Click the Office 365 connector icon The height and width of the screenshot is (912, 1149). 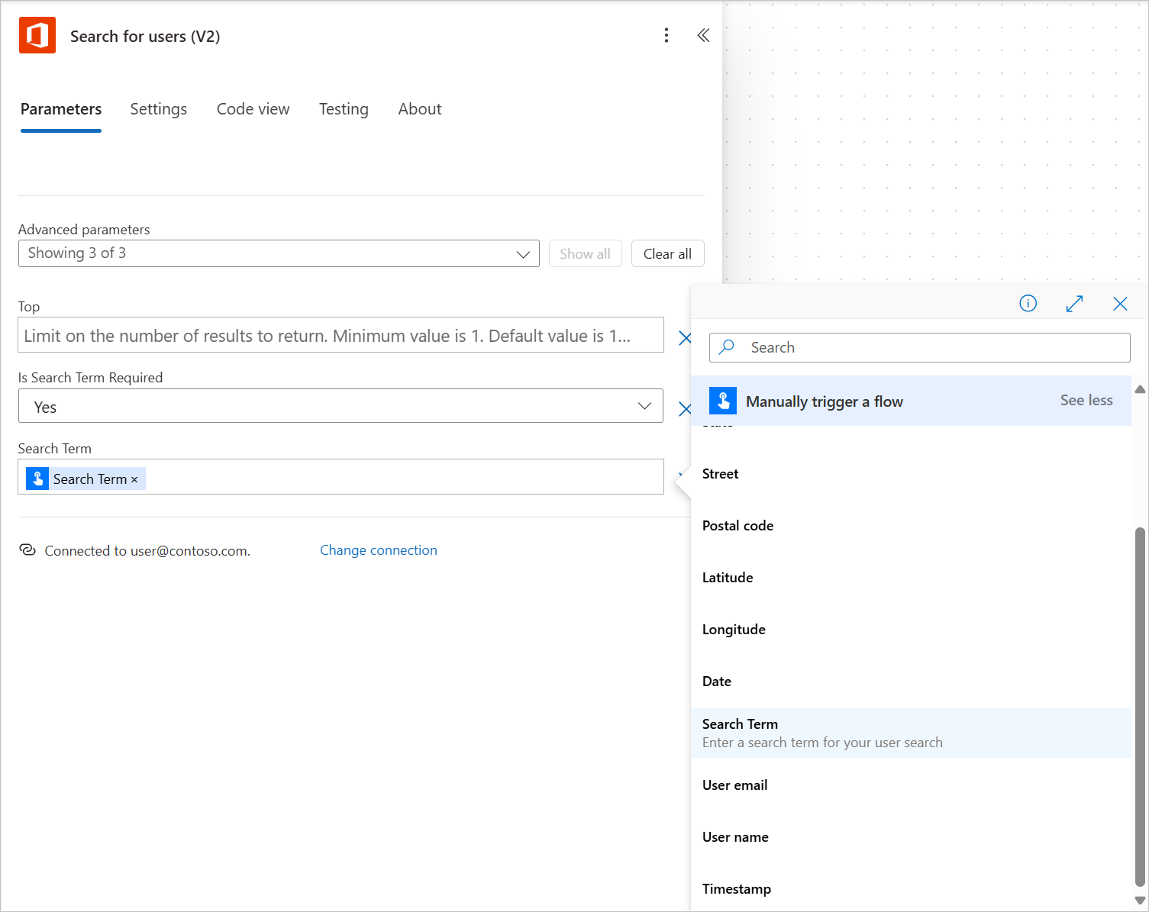pyautogui.click(x=37, y=35)
